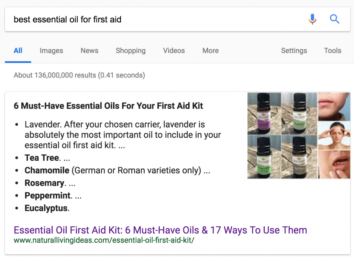Switch to Videos search results
Image resolution: width=354 pixels, height=257 pixels.
pyautogui.click(x=174, y=51)
